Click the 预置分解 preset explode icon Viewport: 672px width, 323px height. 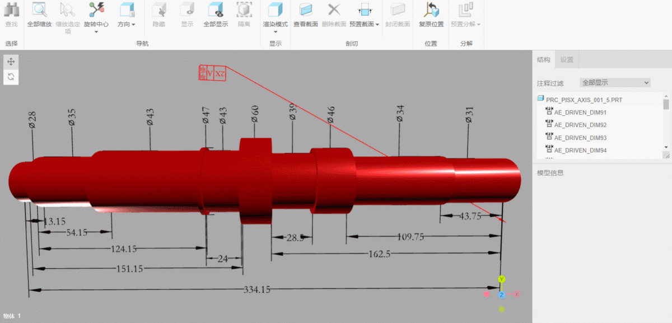click(x=466, y=10)
